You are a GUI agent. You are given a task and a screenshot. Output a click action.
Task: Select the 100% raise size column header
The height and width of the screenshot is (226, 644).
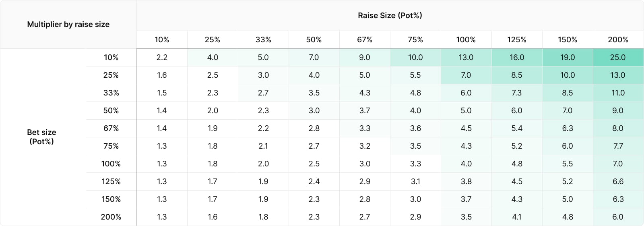pos(466,39)
